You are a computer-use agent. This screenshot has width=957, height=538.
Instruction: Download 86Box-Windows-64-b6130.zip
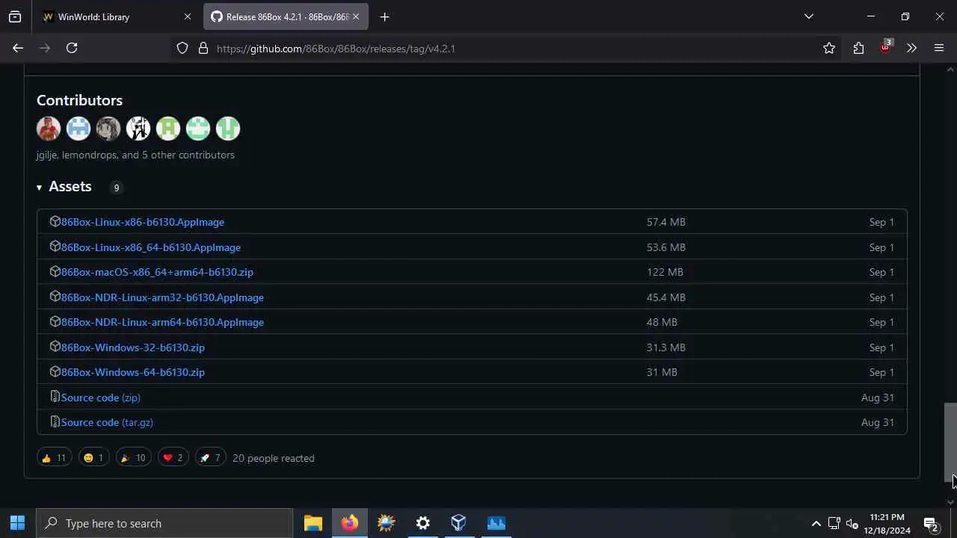pos(132,372)
